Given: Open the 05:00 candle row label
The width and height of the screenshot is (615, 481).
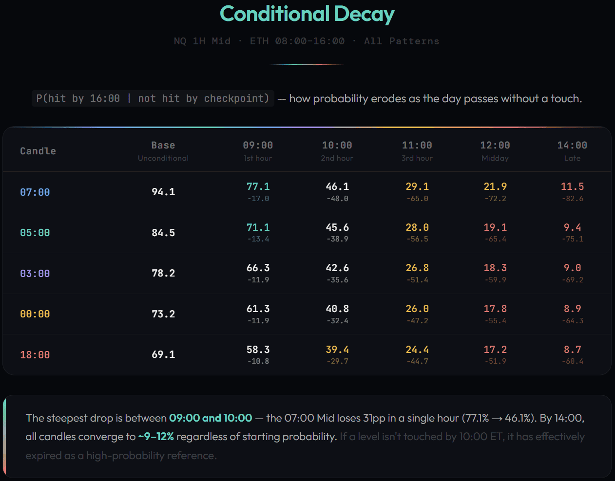Looking at the screenshot, I should pos(35,233).
